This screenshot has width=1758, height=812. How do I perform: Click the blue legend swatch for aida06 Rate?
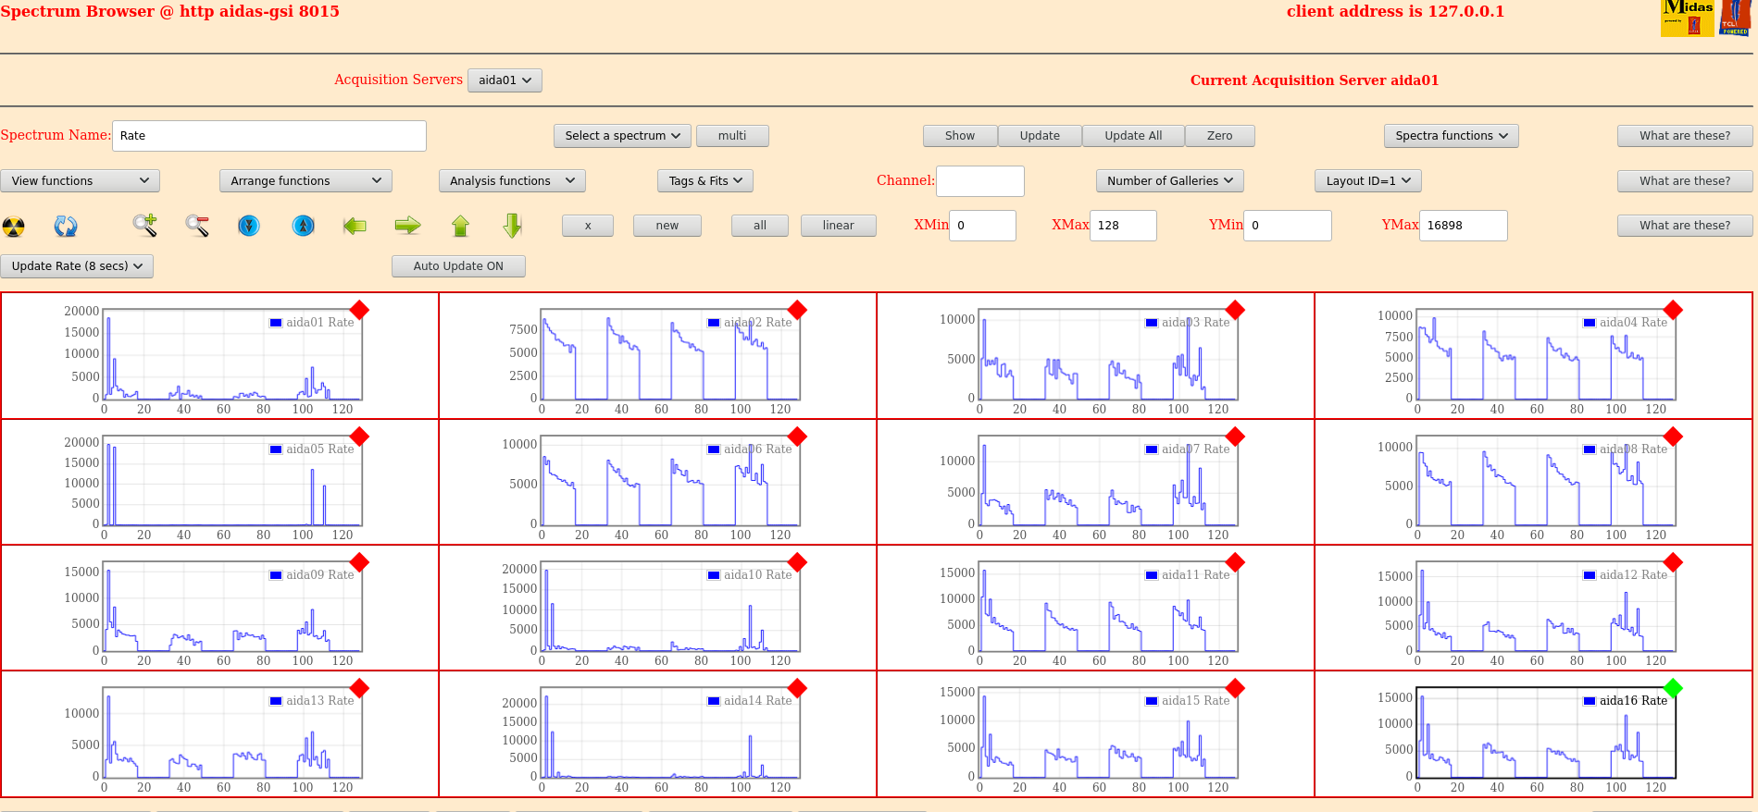click(x=714, y=449)
